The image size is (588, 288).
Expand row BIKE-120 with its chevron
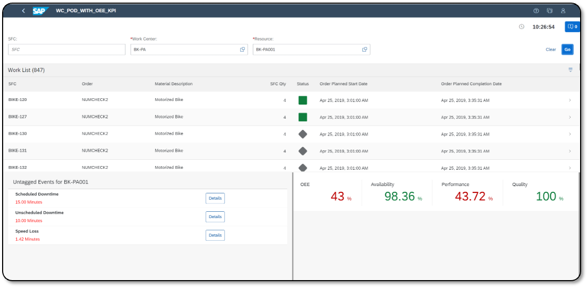[x=570, y=100]
